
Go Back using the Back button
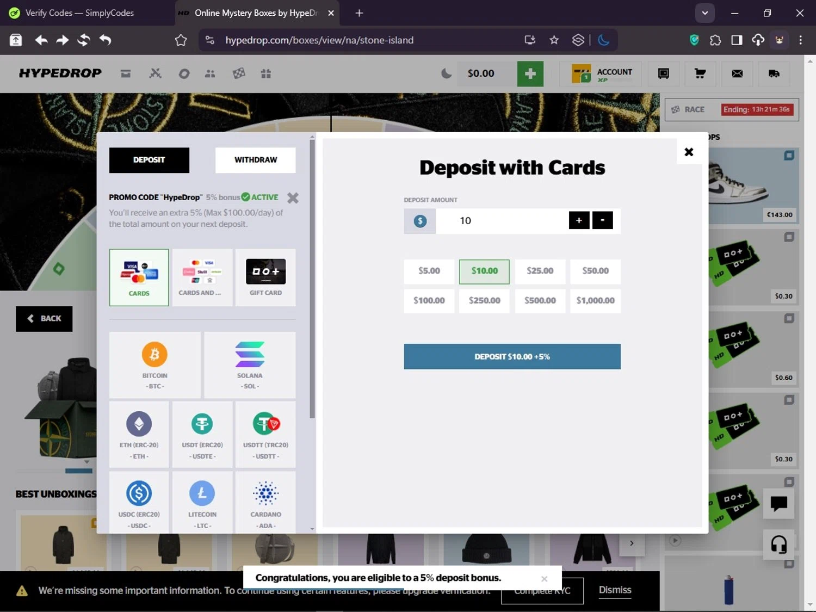(x=44, y=319)
